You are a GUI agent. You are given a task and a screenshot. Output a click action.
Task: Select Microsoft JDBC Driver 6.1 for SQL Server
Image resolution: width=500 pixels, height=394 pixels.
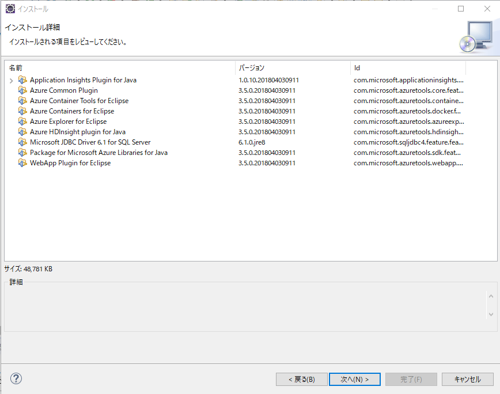pos(90,142)
